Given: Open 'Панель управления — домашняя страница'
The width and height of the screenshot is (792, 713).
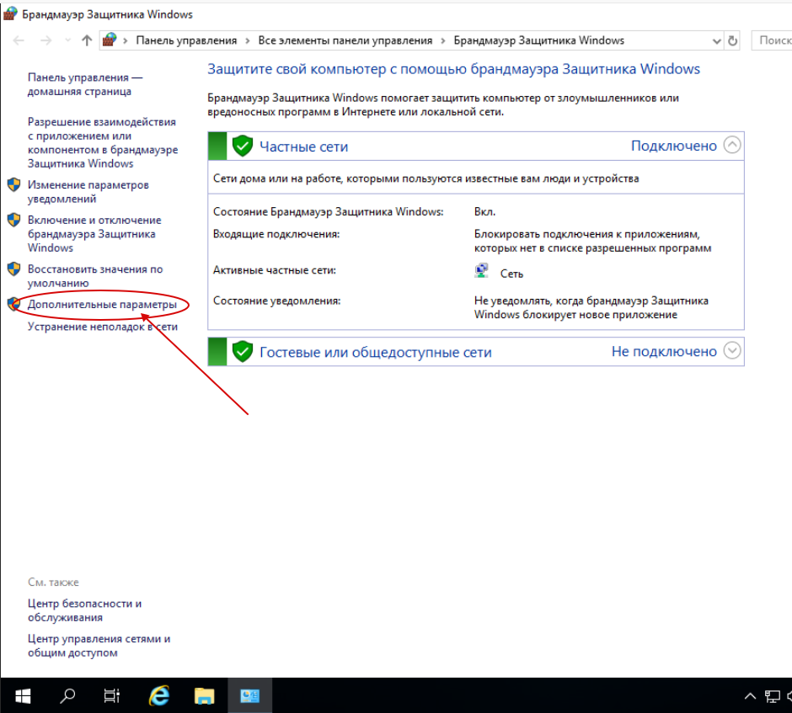Looking at the screenshot, I should (85, 84).
